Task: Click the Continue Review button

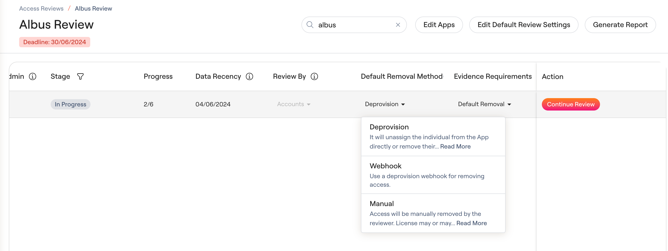Action: [x=571, y=104]
